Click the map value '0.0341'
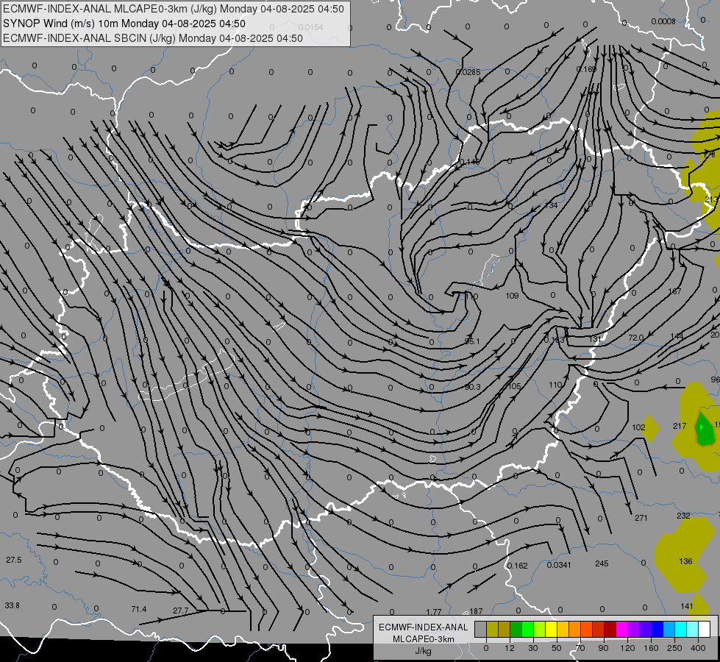720x662 pixels. (x=559, y=565)
